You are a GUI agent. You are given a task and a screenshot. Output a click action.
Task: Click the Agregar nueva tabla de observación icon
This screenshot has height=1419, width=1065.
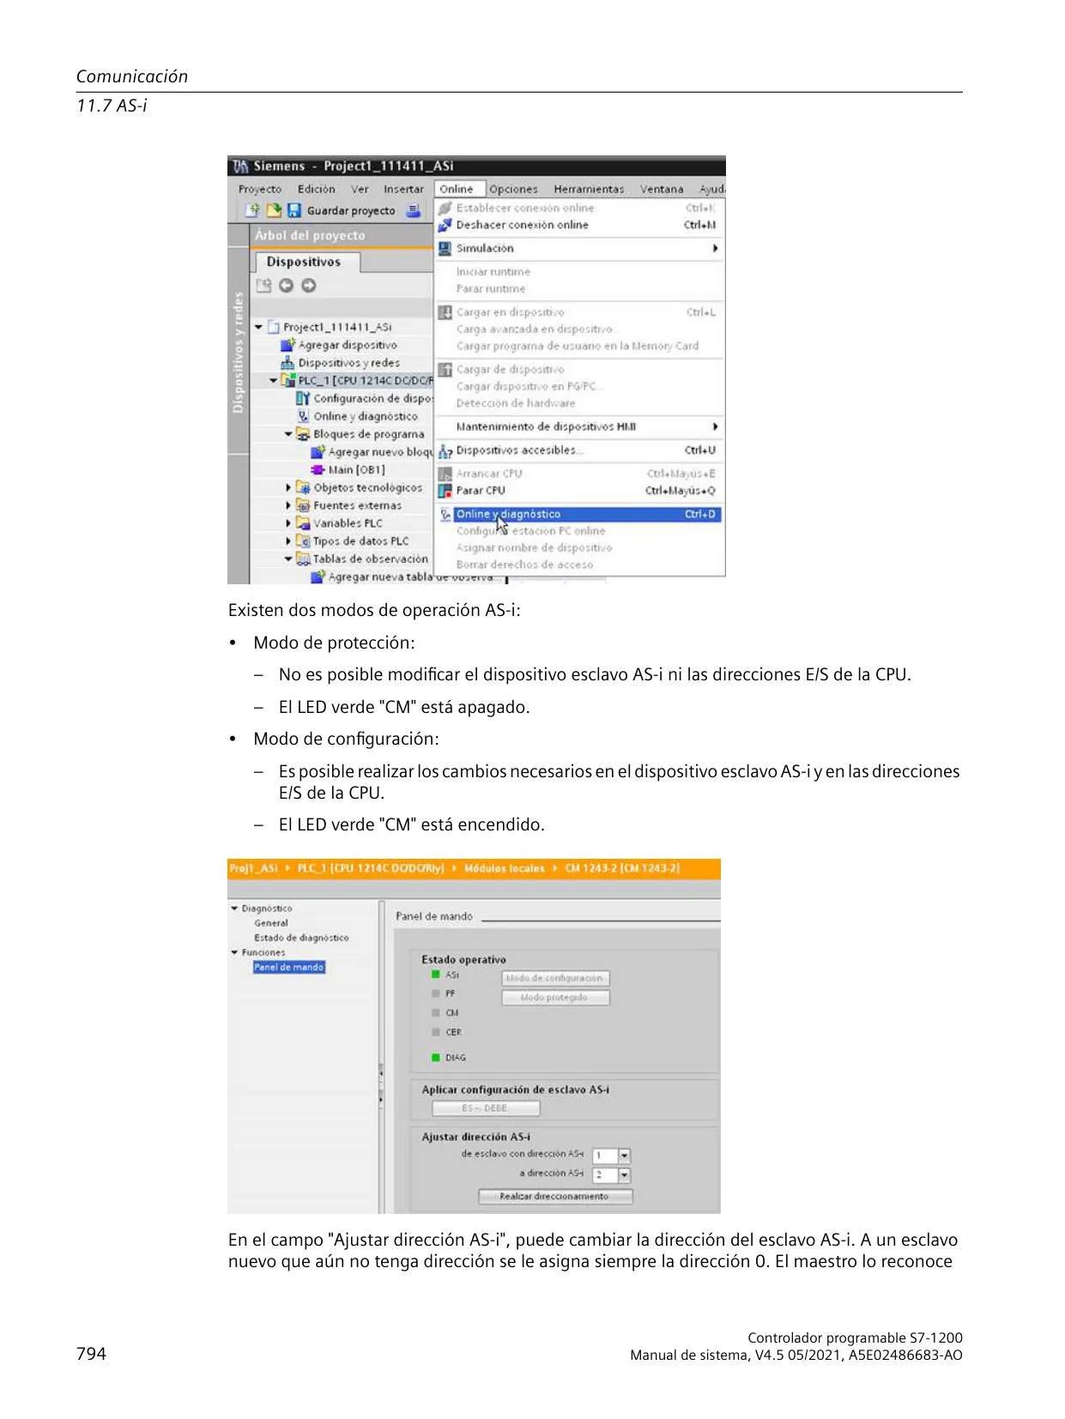pyautogui.click(x=318, y=577)
